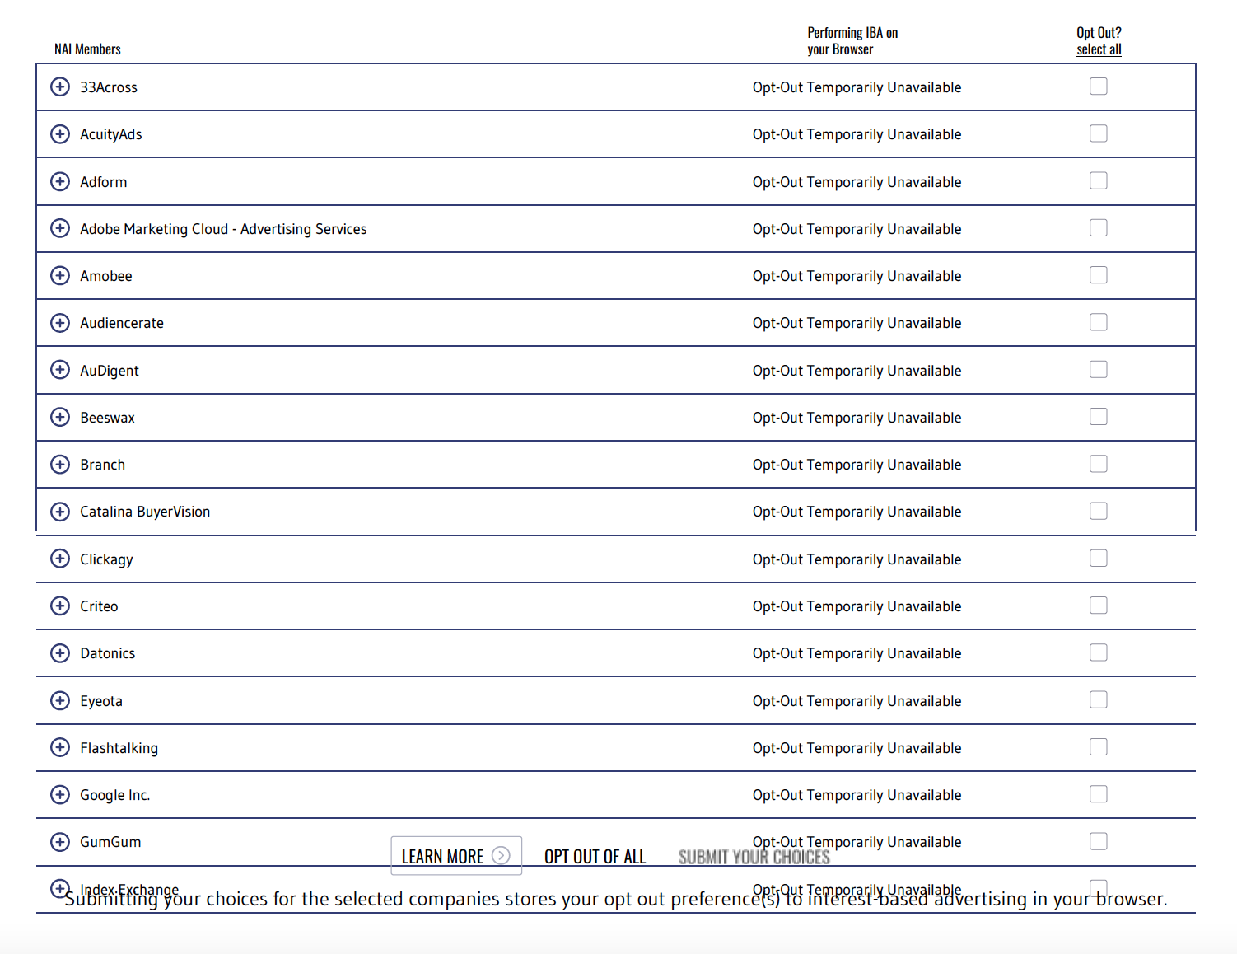Screen dimensions: 1237x954
Task: Expand Criteo plus icon
Action: [60, 606]
